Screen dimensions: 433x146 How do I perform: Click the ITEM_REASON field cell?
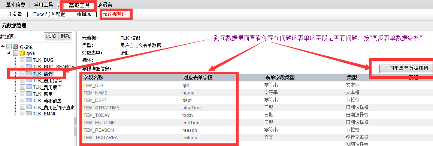[x=98, y=130]
